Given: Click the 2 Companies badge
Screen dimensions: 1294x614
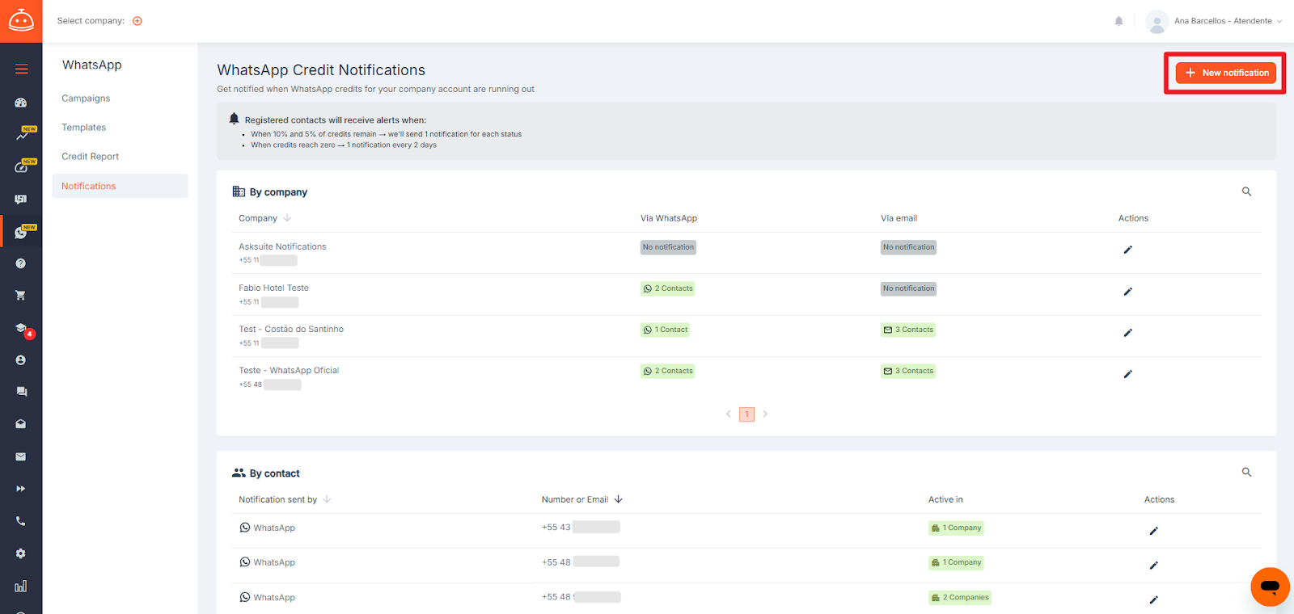Looking at the screenshot, I should pyautogui.click(x=960, y=598).
